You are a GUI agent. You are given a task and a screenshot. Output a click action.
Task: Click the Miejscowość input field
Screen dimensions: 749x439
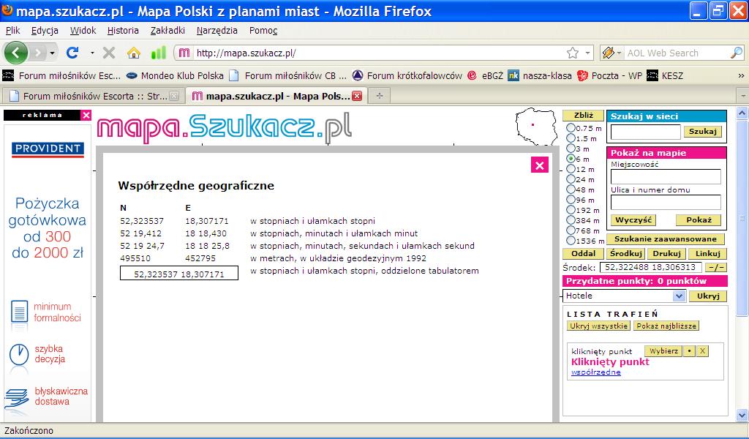point(666,176)
